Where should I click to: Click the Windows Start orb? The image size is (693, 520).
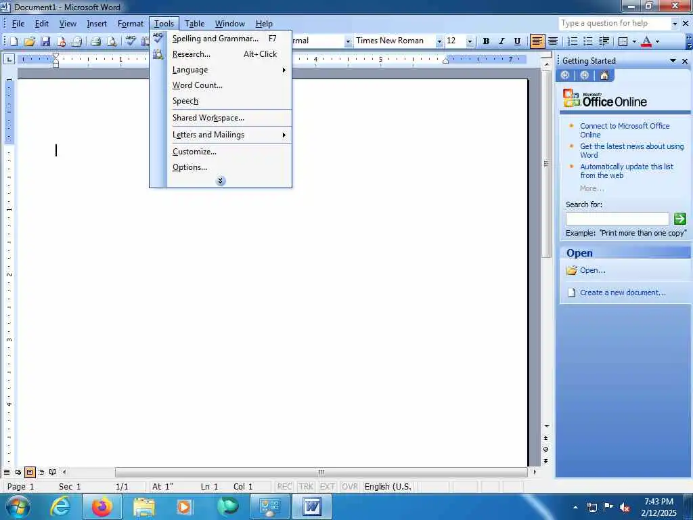pos(17,506)
